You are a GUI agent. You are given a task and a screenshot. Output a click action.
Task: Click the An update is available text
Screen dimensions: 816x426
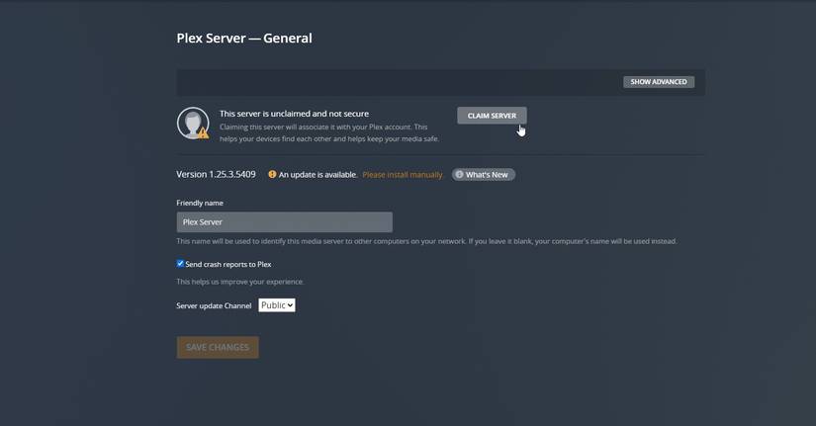(x=317, y=175)
